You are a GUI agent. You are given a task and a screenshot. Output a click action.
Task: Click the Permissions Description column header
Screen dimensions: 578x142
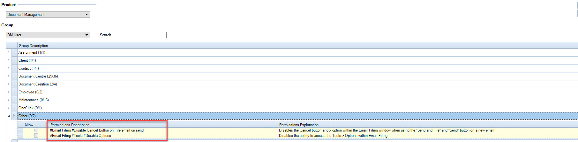pos(163,125)
